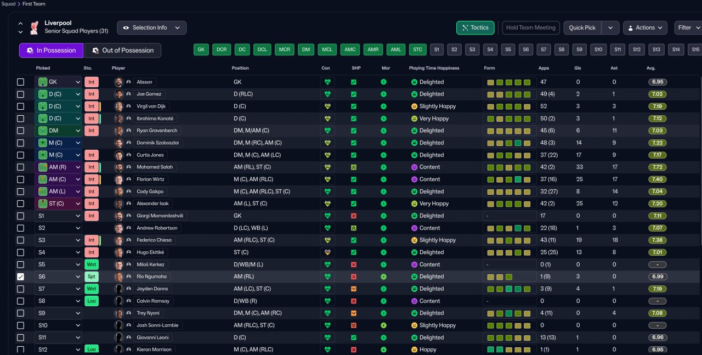The height and width of the screenshot is (355, 702).
Task: Tick the checkbox for Alisson's row
Action: (21, 82)
